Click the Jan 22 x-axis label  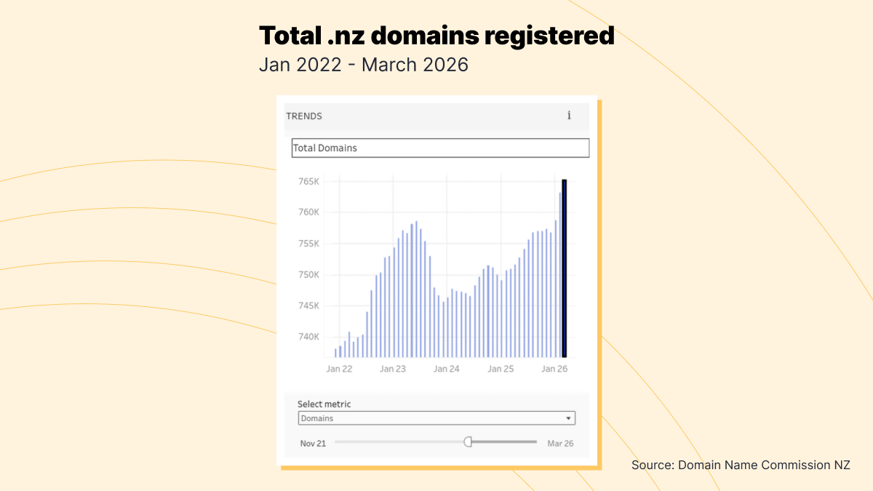[x=339, y=369]
